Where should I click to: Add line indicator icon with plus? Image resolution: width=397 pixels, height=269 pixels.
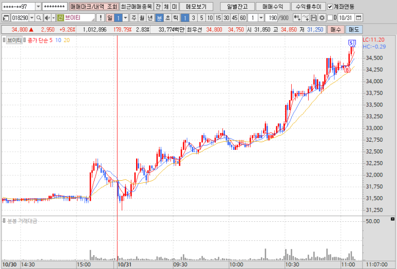(x=306, y=18)
